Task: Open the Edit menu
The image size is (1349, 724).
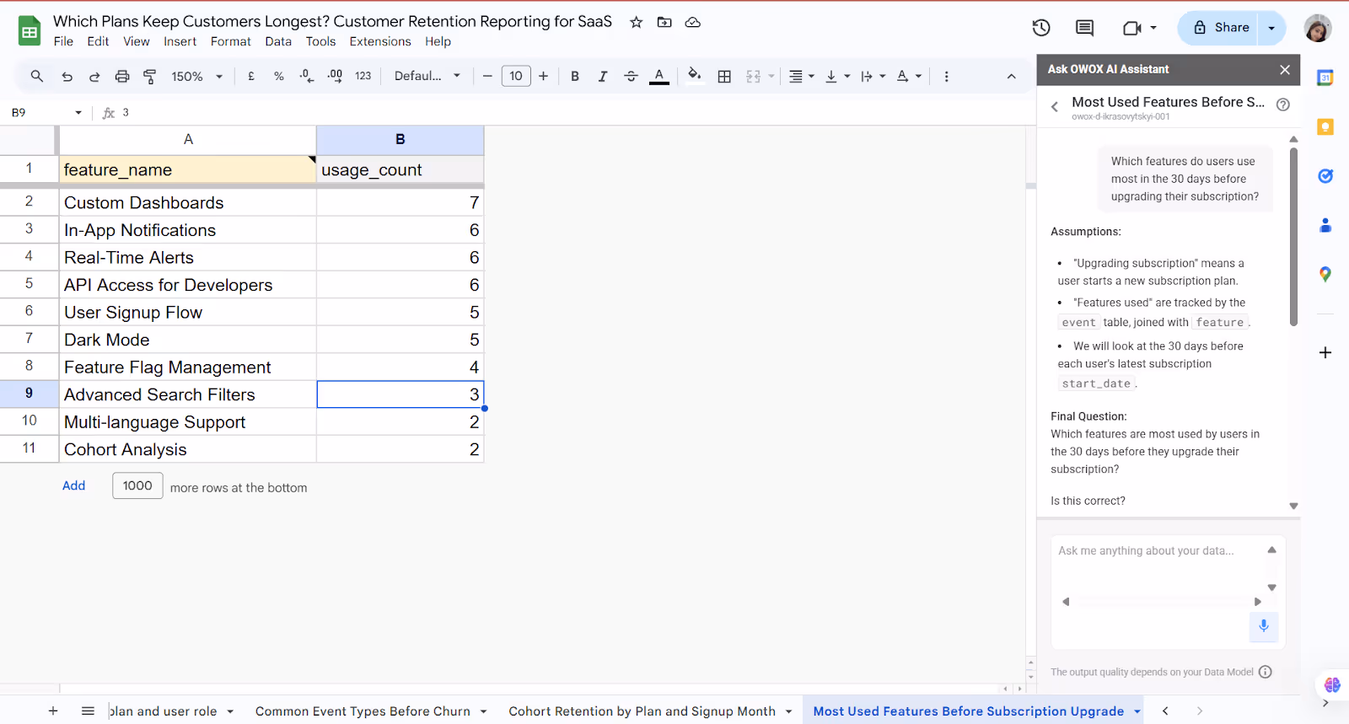Action: coord(98,41)
